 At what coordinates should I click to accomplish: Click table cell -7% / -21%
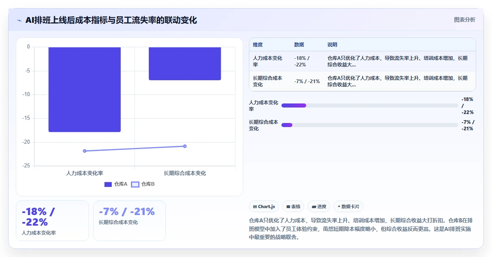tap(307, 81)
